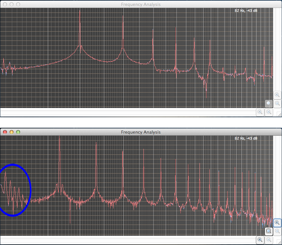The image size is (282, 245).
Task: Zoom in horizontally in the lower analysis window
Action: click(x=260, y=240)
